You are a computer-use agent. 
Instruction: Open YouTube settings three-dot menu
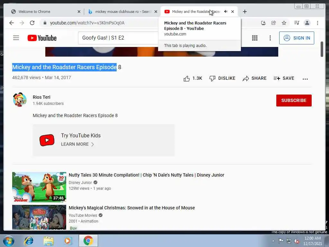(270, 38)
